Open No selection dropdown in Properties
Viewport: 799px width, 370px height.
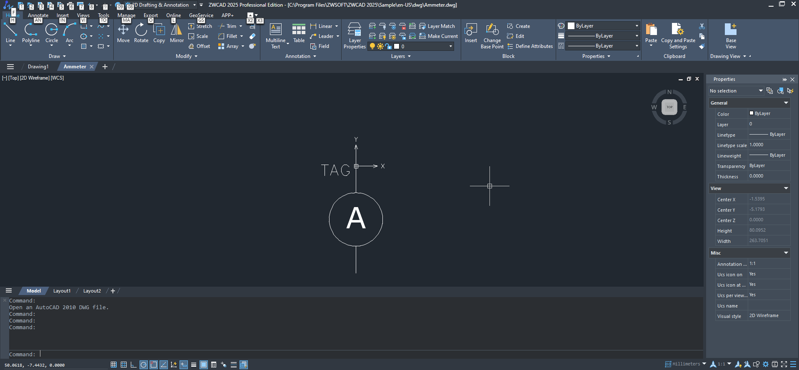coord(736,91)
